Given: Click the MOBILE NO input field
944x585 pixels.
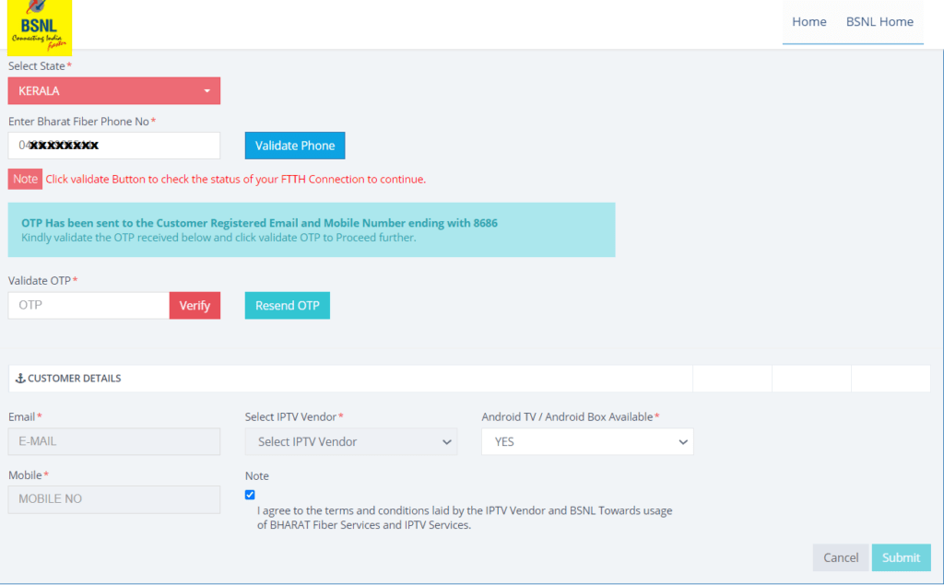Looking at the screenshot, I should click(114, 499).
